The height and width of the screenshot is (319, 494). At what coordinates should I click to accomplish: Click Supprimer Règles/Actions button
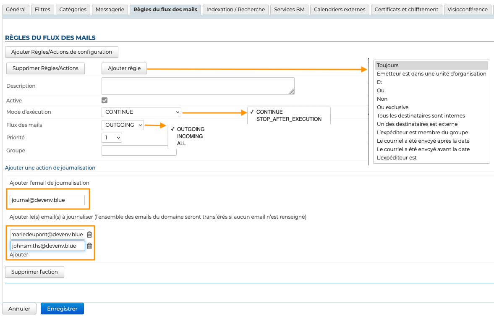point(45,68)
